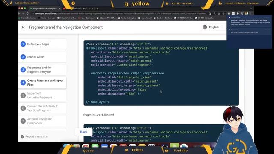Click the Back button

tap(84, 132)
